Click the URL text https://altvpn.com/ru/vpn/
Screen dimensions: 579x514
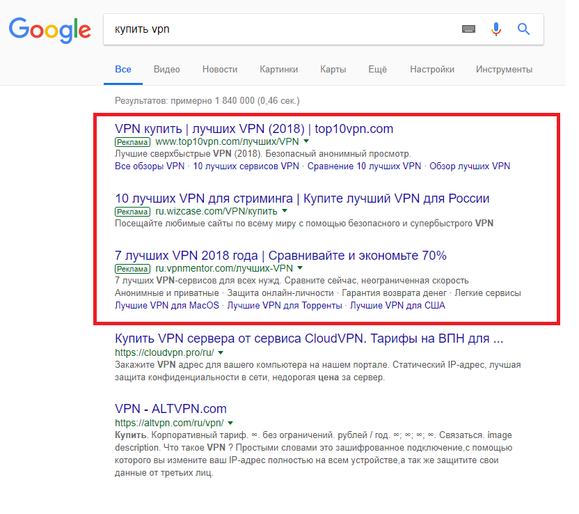(x=169, y=423)
